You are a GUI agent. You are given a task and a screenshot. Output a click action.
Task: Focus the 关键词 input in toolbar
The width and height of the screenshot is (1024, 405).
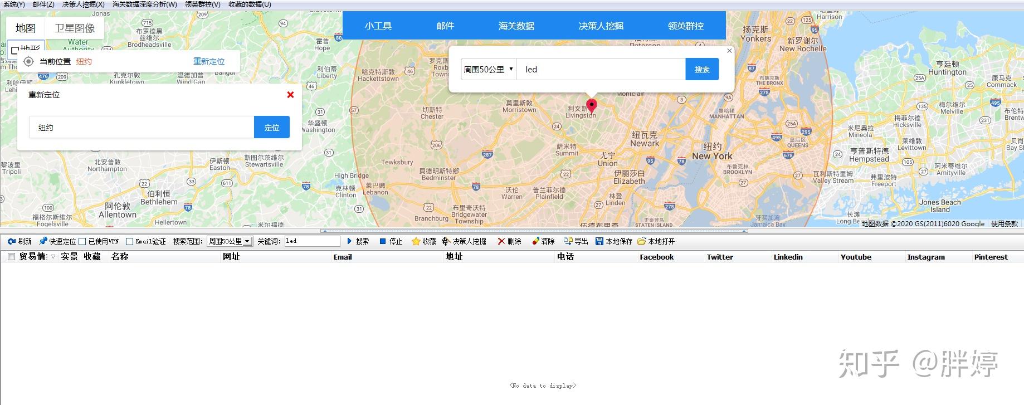coord(312,241)
